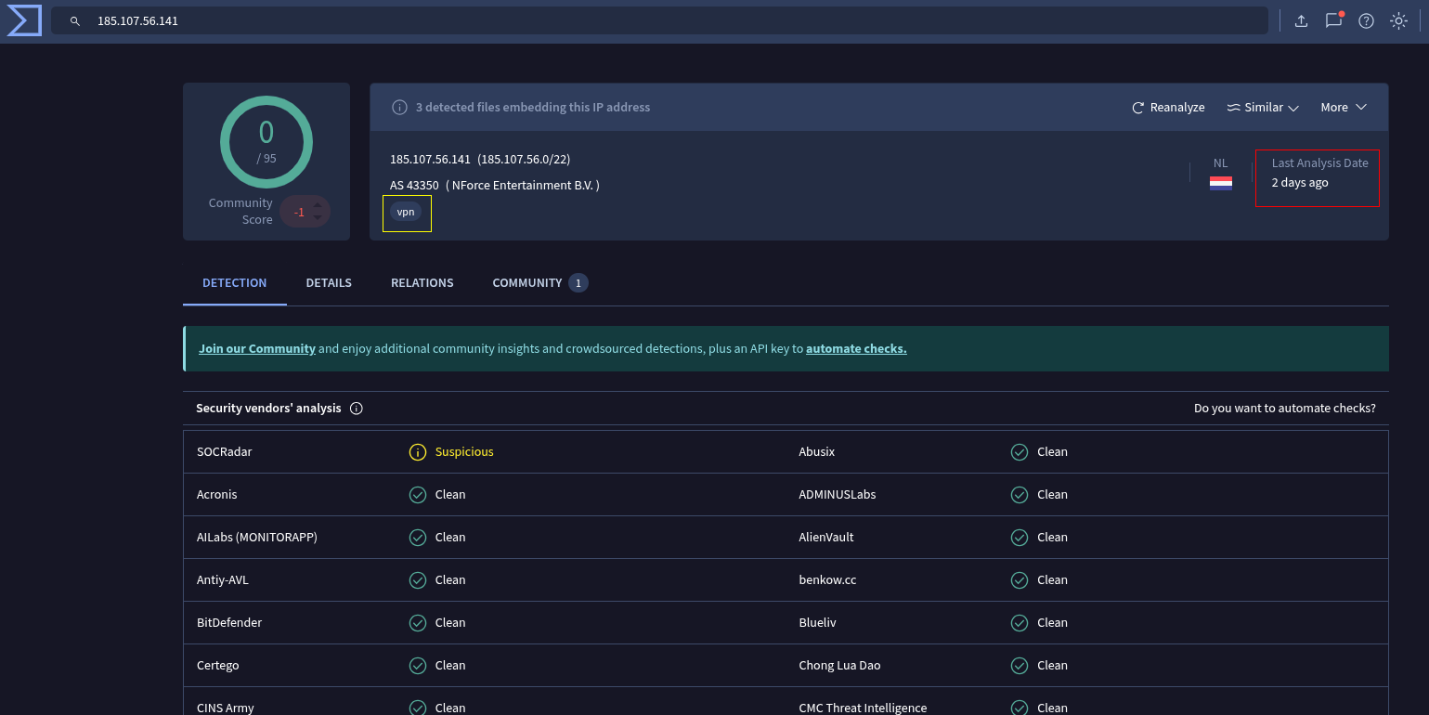Click the search magnifier icon
Image resolution: width=1429 pixels, height=715 pixels.
(75, 20)
